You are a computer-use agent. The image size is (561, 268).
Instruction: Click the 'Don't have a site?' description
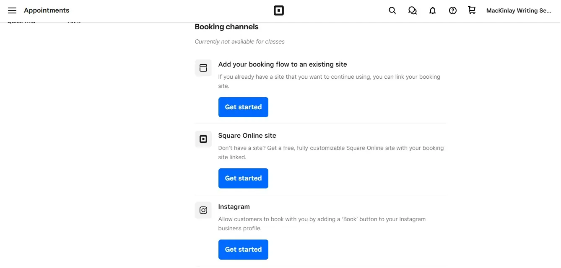tap(331, 152)
